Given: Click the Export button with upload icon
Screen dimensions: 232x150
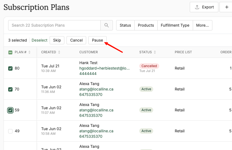Looking at the screenshot, I should pyautogui.click(x=204, y=7).
